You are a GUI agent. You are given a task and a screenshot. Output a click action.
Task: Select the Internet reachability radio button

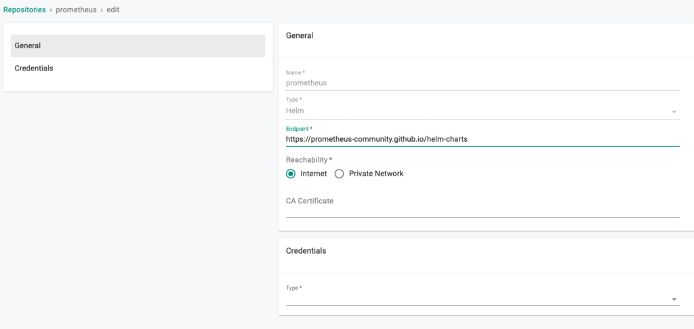point(291,174)
